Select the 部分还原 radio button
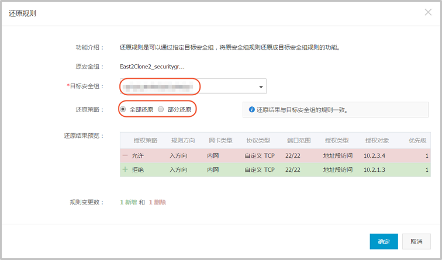The height and width of the screenshot is (260, 442). point(161,109)
